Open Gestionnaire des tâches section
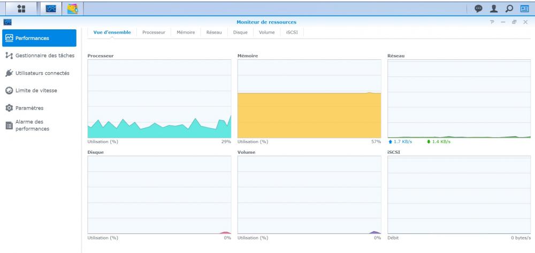The image size is (535, 253). [39, 56]
